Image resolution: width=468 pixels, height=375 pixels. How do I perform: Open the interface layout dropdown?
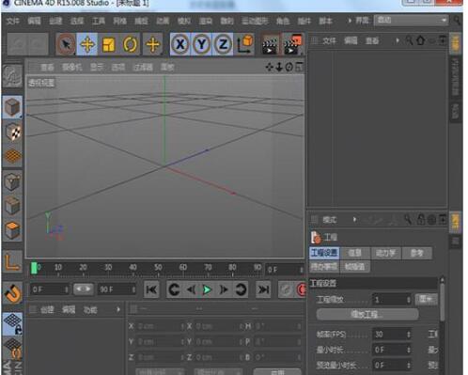click(x=412, y=21)
